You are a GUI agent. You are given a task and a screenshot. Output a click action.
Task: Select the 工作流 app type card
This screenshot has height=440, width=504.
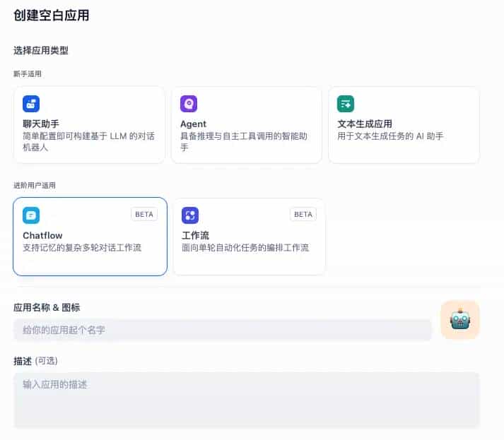coord(249,237)
